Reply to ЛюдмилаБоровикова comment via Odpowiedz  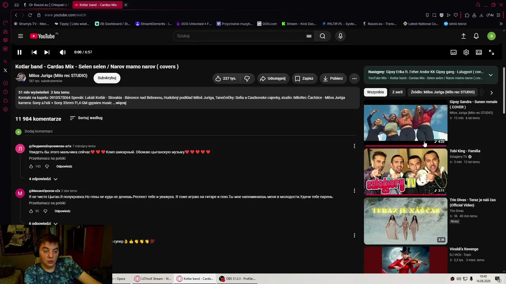[x=64, y=166]
